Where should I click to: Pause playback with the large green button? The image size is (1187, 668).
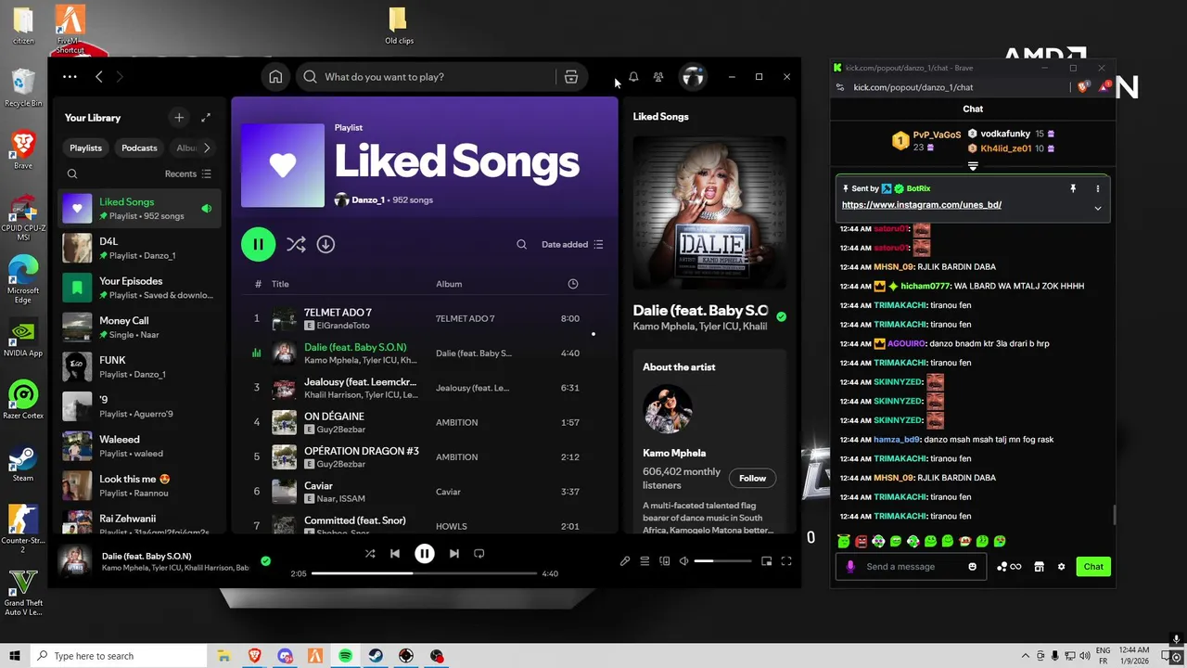(x=258, y=244)
